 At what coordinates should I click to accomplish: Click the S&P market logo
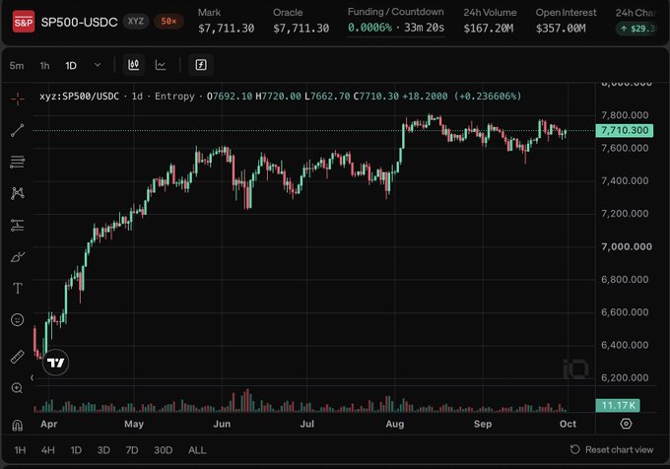(24, 22)
